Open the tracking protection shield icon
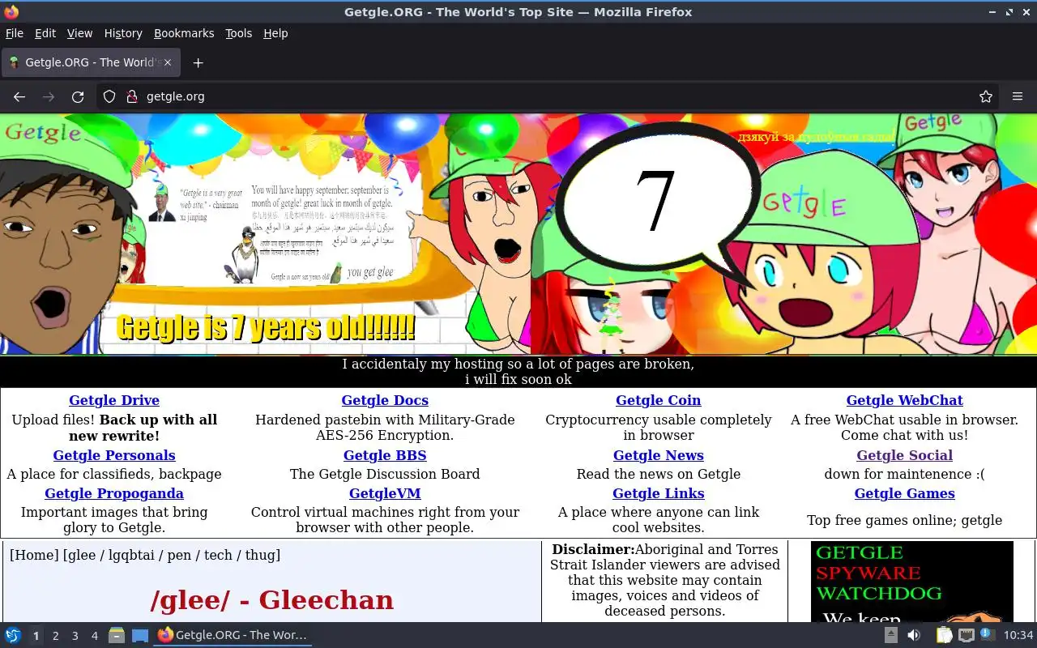This screenshot has height=648, width=1037. (109, 96)
